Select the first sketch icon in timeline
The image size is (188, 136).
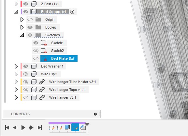[52, 127]
